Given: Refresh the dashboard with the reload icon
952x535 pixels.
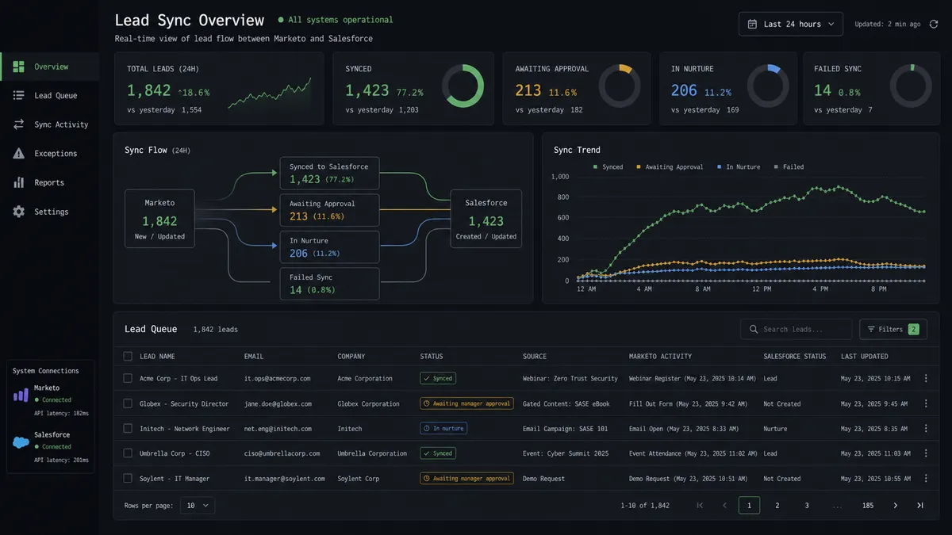Looking at the screenshot, I should click(934, 25).
